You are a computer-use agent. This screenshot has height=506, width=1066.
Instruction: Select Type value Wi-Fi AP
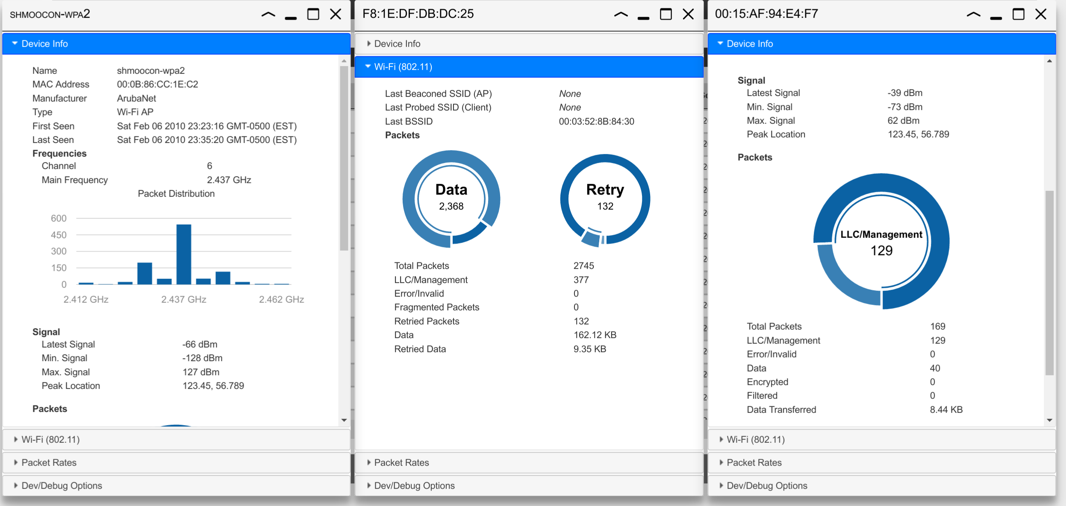click(x=135, y=112)
